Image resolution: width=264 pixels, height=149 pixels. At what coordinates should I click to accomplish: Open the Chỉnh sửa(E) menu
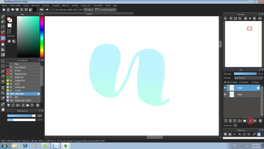pyautogui.click(x=15, y=5)
